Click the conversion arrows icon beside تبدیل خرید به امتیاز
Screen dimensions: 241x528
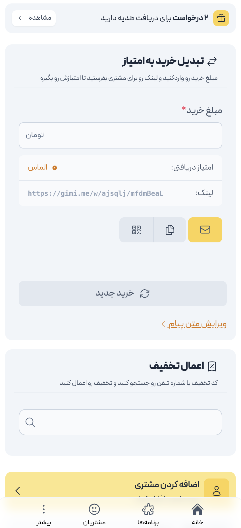coord(212,60)
